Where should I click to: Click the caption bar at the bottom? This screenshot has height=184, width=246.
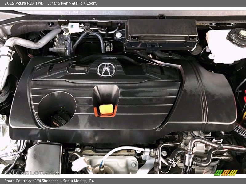[x=123, y=181]
